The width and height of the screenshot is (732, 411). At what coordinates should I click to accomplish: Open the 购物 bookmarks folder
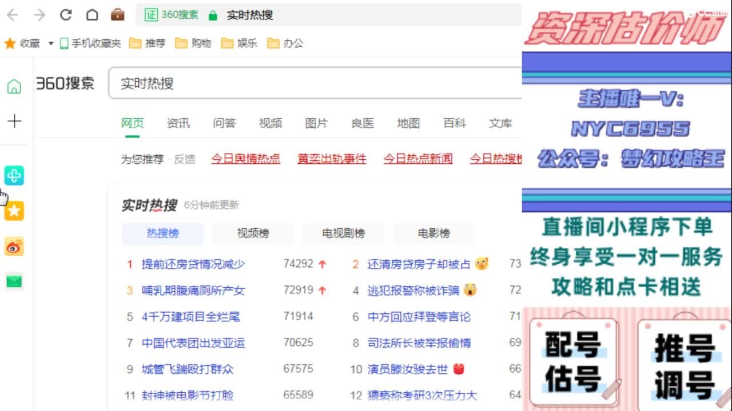[193, 42]
